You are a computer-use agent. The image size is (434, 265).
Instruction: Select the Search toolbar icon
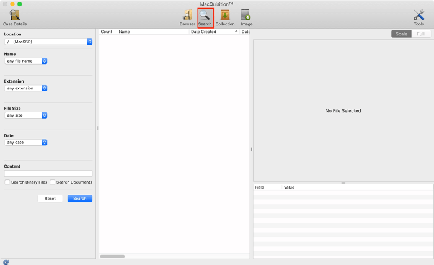(205, 16)
